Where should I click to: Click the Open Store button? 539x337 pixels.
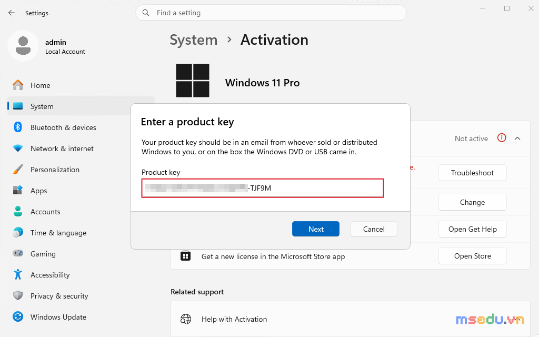click(x=472, y=256)
